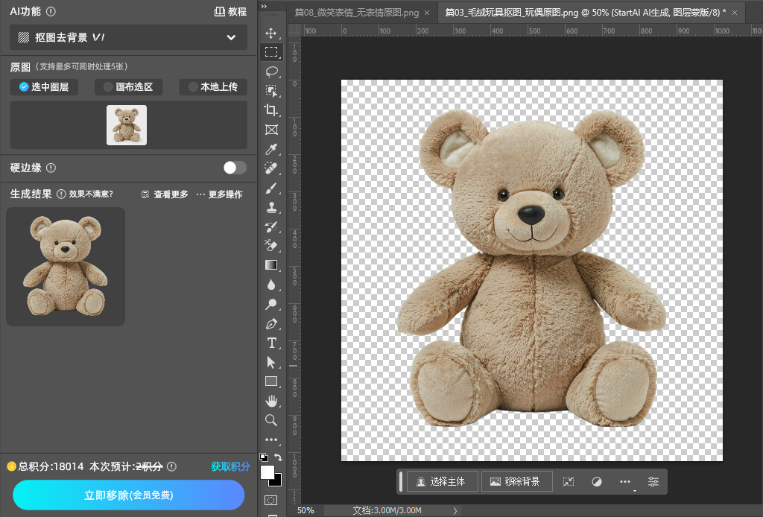
Task: Choose the 本地上传 source option
Action: pyautogui.click(x=213, y=87)
